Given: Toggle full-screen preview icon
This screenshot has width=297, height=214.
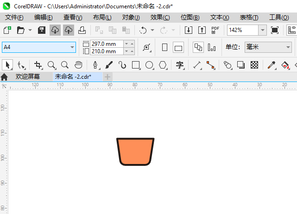Looking at the screenshot, I should (275, 30).
